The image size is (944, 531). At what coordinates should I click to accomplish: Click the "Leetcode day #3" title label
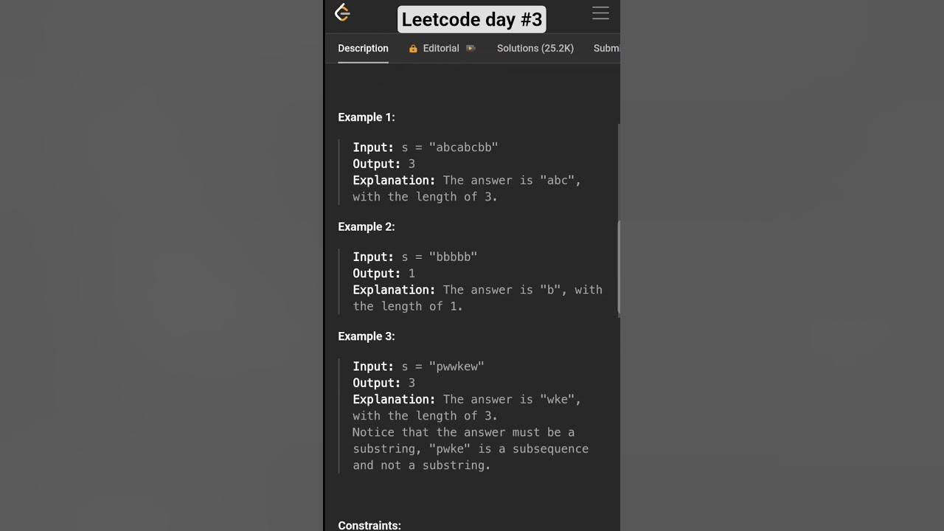click(472, 19)
